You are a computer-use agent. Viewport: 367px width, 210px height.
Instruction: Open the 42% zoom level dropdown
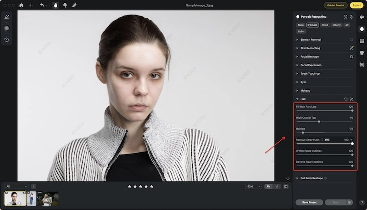(254, 187)
